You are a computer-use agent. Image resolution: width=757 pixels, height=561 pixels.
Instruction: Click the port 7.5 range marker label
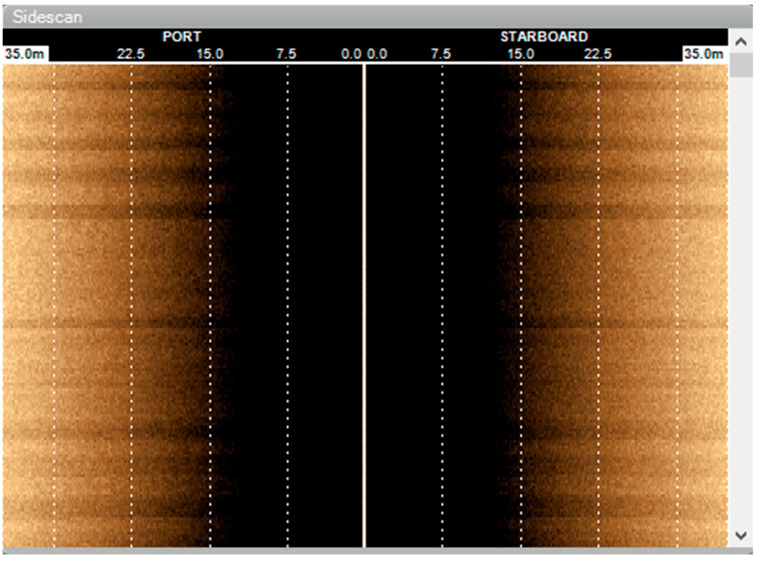(286, 54)
